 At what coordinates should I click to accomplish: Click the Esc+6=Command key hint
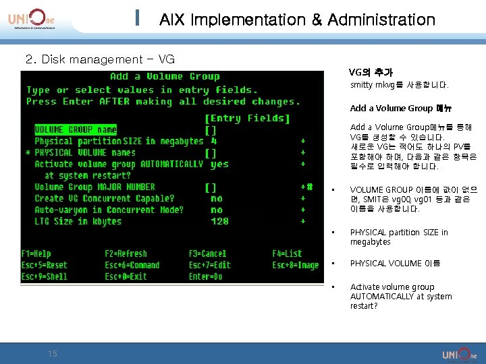(x=132, y=266)
